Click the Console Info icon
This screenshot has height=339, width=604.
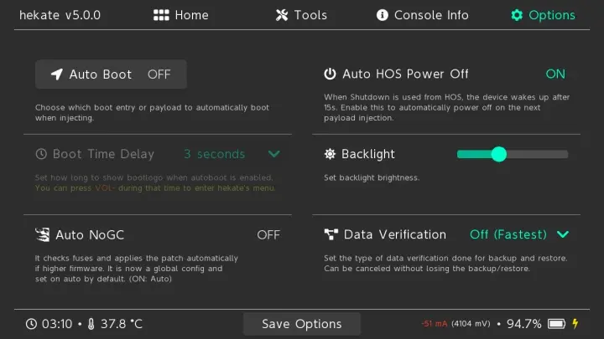point(383,15)
